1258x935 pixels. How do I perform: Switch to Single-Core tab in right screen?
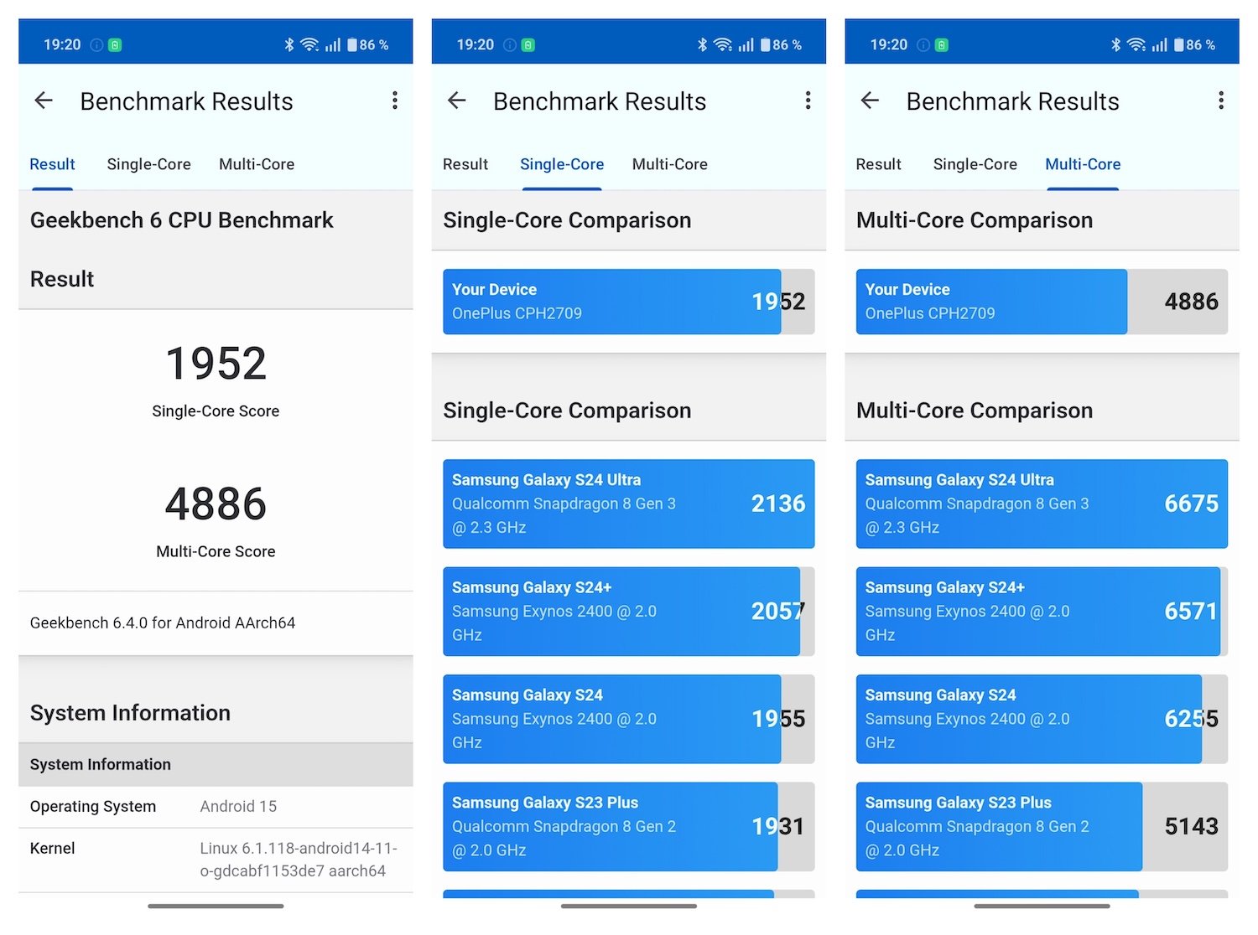[x=975, y=164]
